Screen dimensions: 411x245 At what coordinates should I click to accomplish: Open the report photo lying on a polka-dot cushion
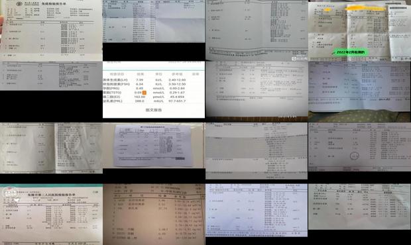pyautogui.click(x=359, y=91)
